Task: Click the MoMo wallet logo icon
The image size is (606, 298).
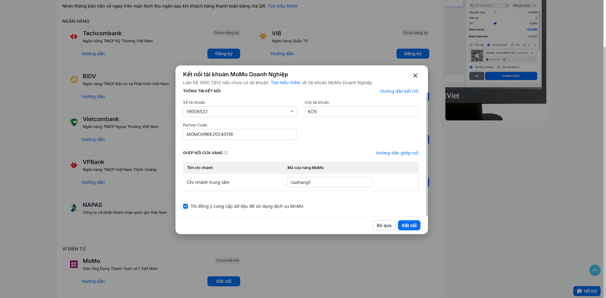Action: coord(74,264)
